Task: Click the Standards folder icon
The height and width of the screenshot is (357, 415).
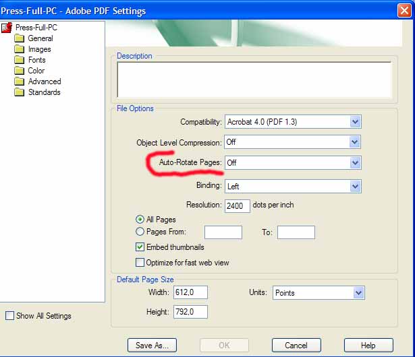Action: point(20,92)
